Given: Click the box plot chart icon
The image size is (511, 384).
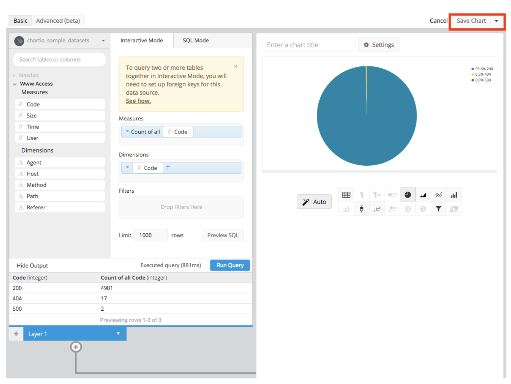Looking at the screenshot, I should coord(362,209).
